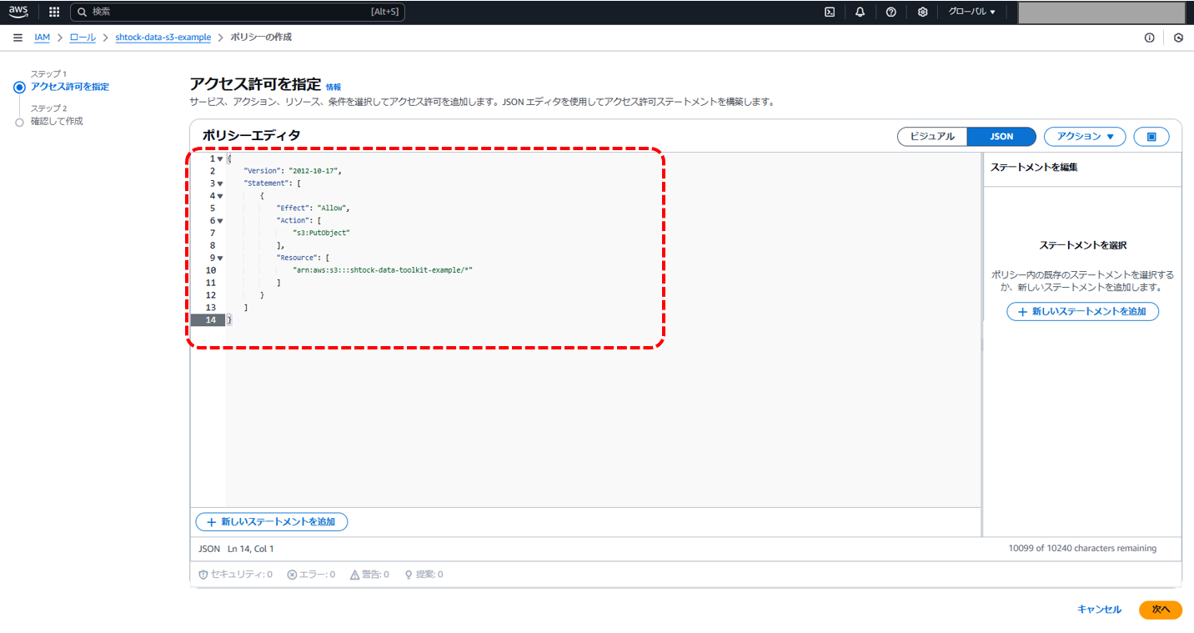This screenshot has width=1194, height=633.
Task: Click the shtock-data-toolkit-example ARN string
Action: coord(383,270)
